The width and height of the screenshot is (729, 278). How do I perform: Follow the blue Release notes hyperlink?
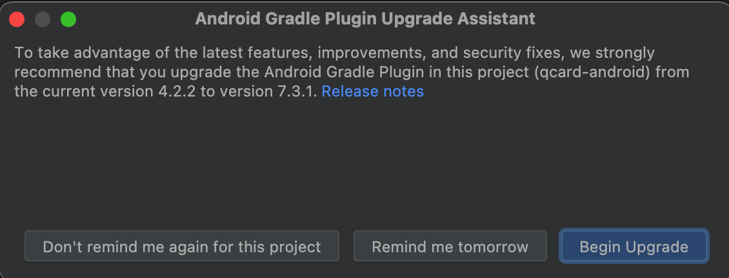[x=372, y=91]
